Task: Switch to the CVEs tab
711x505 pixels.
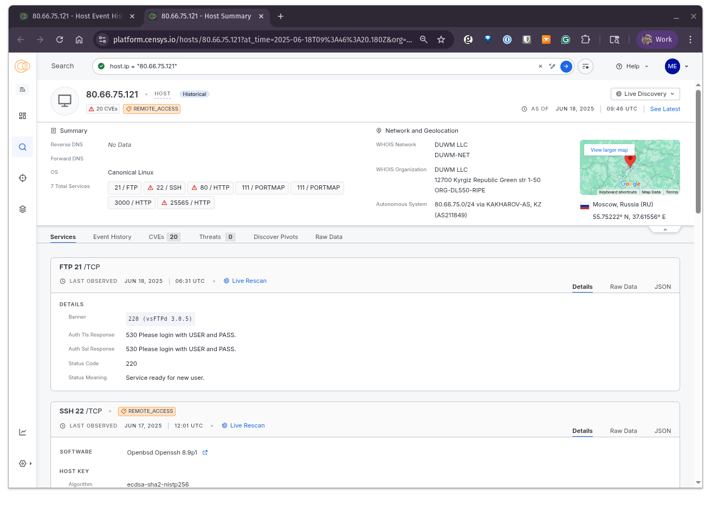Action: 164,237
